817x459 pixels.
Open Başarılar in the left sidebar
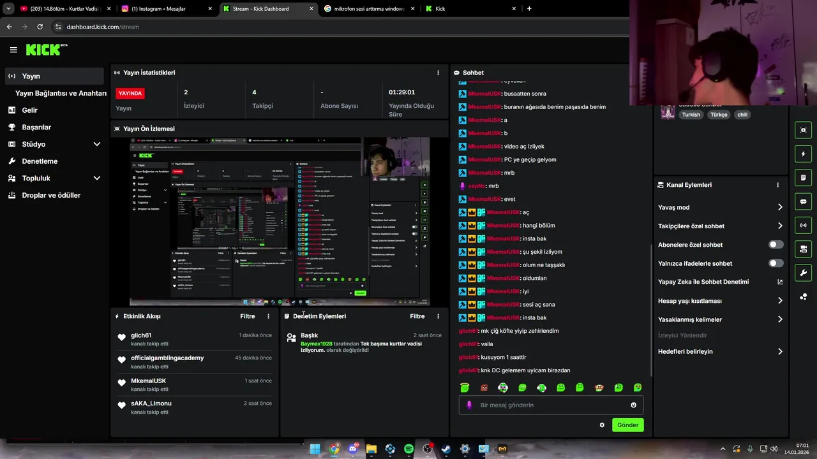(x=54, y=127)
